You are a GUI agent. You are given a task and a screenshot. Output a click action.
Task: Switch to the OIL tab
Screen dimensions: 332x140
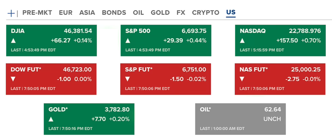138,13
